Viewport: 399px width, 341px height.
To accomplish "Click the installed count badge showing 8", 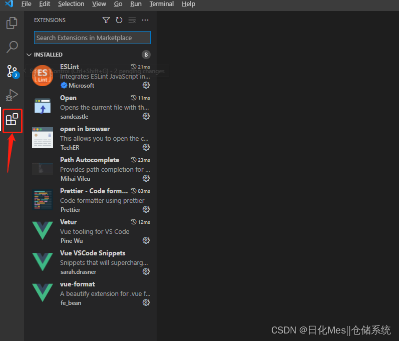I will point(146,55).
